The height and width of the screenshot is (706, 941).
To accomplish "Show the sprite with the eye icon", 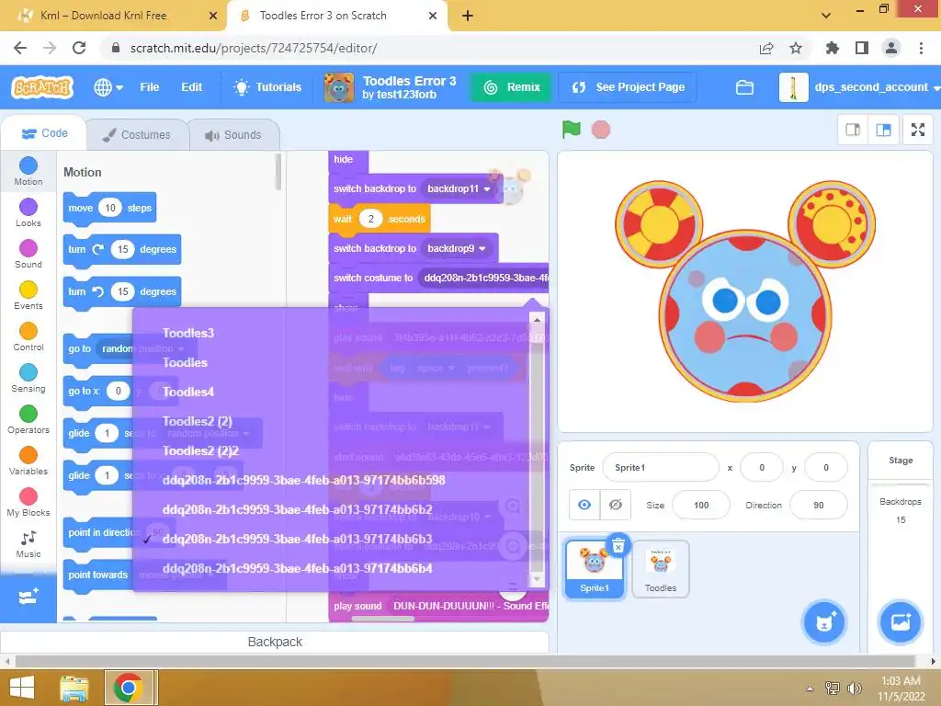I will (x=584, y=505).
